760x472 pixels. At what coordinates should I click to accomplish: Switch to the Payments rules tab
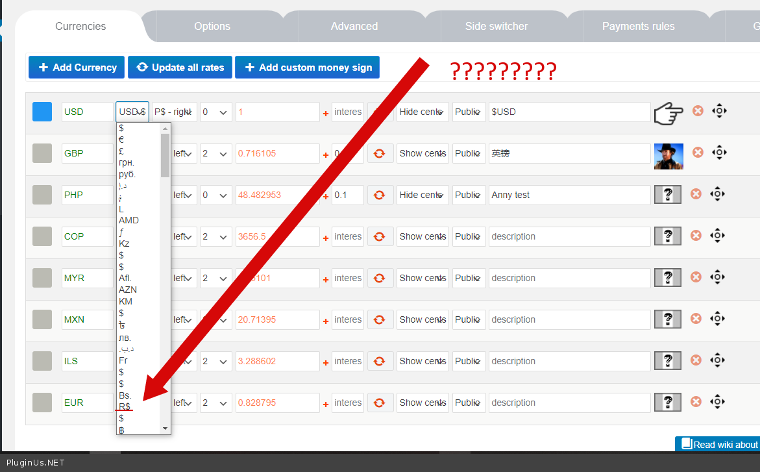click(639, 26)
